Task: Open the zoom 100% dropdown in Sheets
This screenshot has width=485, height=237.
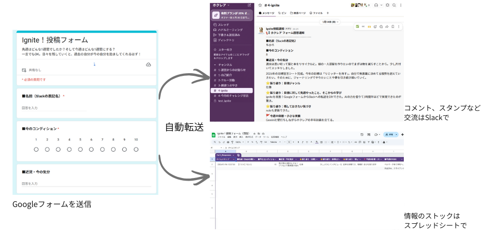Action: tap(240, 142)
